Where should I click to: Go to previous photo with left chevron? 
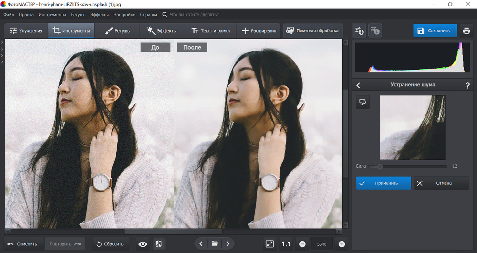pyautogui.click(x=201, y=244)
